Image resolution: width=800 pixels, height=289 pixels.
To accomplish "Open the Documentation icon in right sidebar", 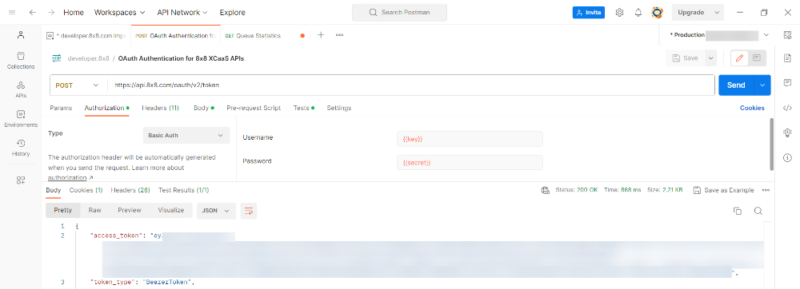I will pyautogui.click(x=787, y=58).
